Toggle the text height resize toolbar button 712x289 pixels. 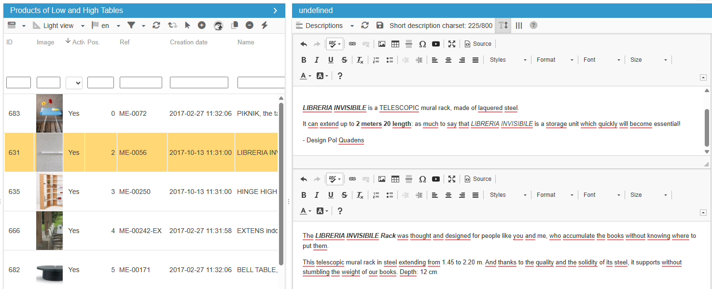point(503,26)
